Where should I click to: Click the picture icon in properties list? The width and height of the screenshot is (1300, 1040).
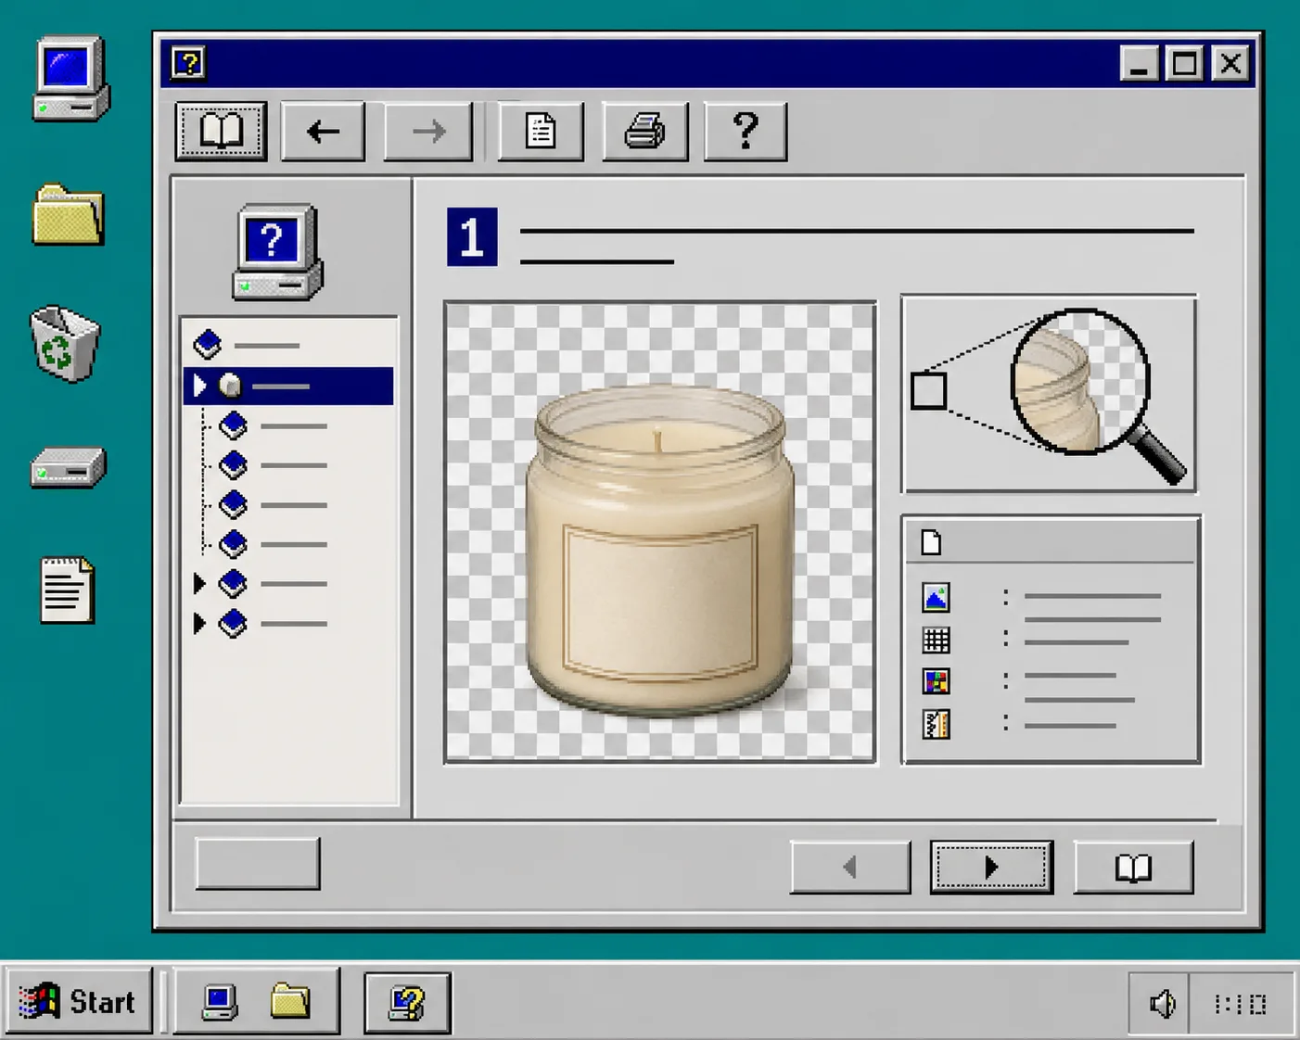pos(936,598)
